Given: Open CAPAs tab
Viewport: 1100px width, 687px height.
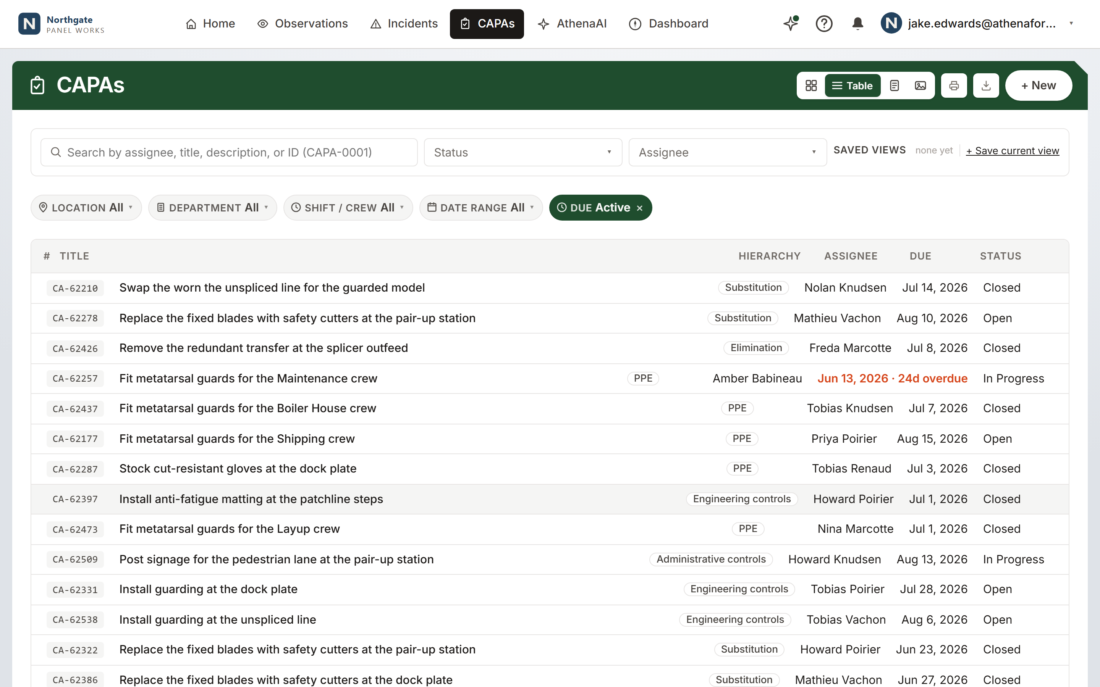Looking at the screenshot, I should point(487,24).
